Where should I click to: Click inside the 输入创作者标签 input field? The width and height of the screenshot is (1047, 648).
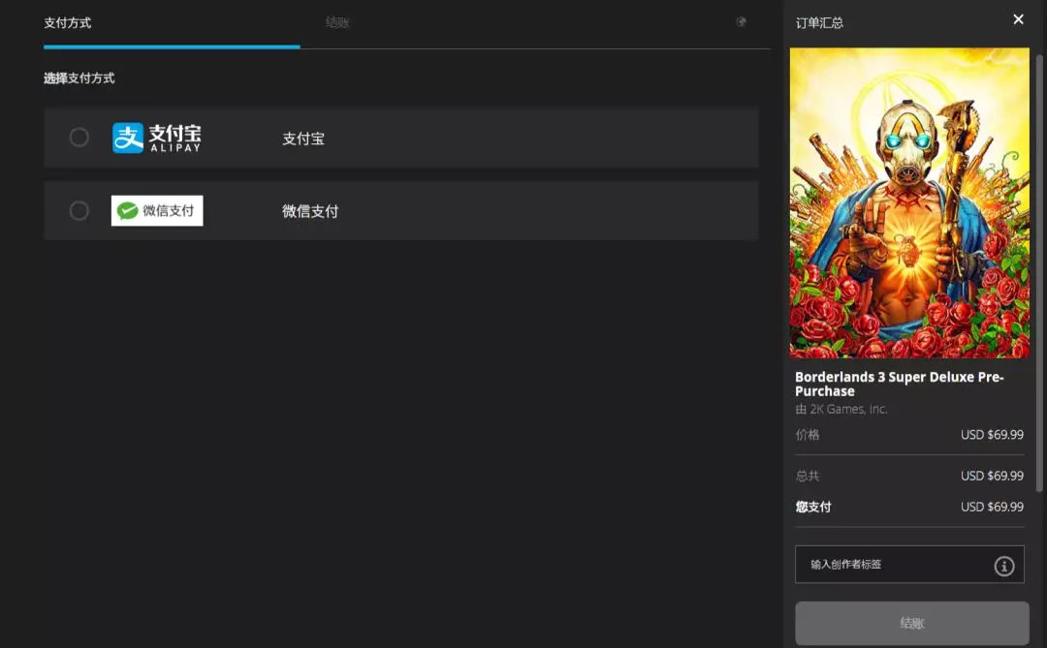[872, 565]
